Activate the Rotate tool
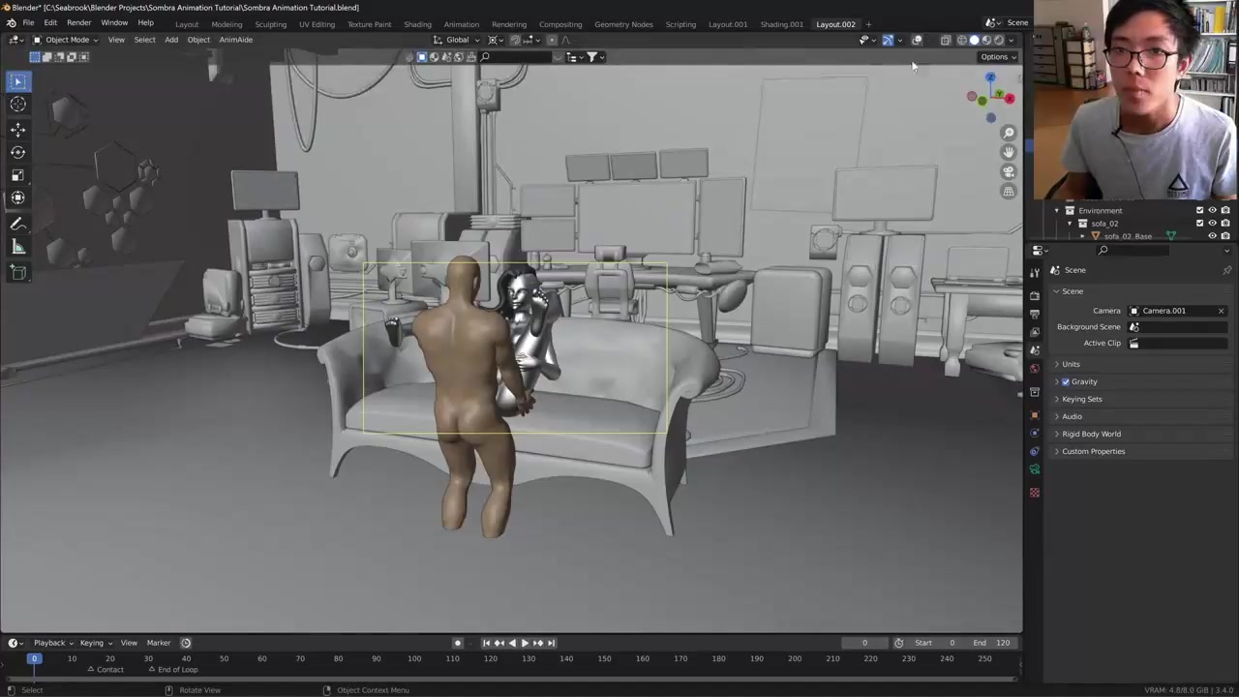 click(17, 152)
